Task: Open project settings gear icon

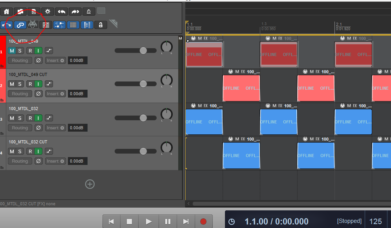Action: click(48, 11)
